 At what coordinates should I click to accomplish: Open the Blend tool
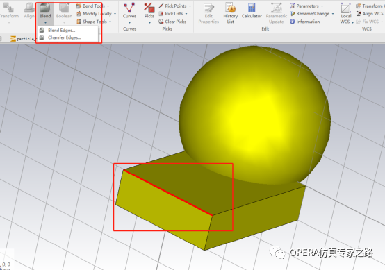(x=45, y=12)
